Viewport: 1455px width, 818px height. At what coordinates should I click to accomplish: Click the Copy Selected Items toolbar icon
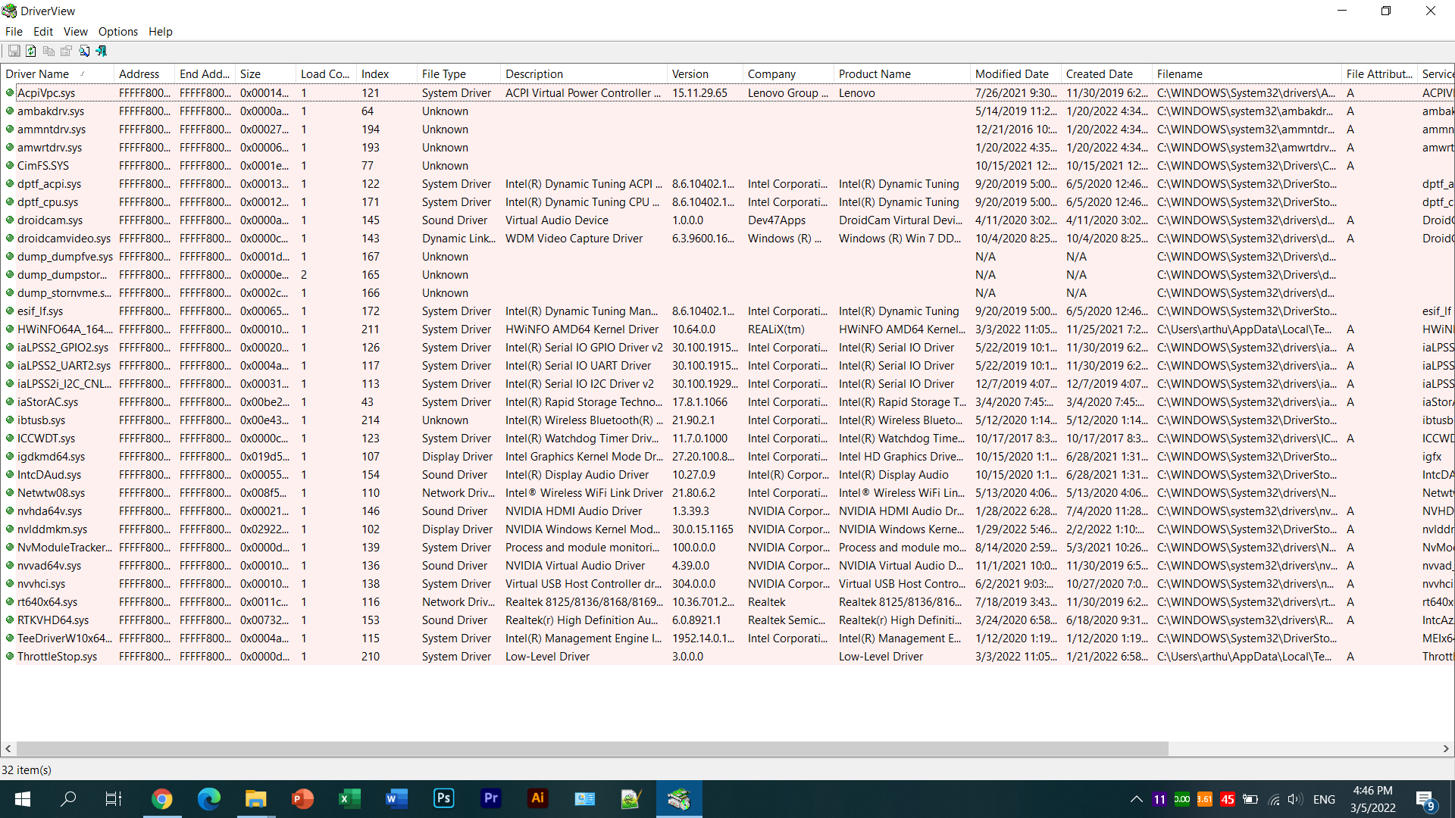tap(48, 51)
